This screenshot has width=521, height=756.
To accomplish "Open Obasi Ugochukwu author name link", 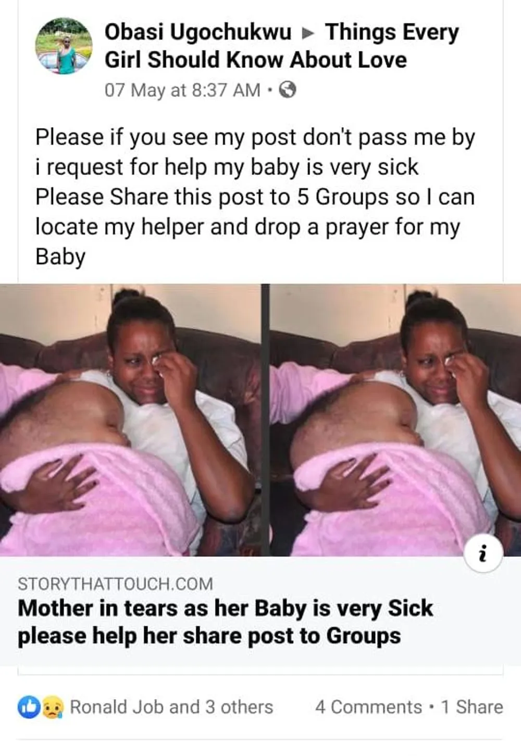I will pyautogui.click(x=198, y=32).
